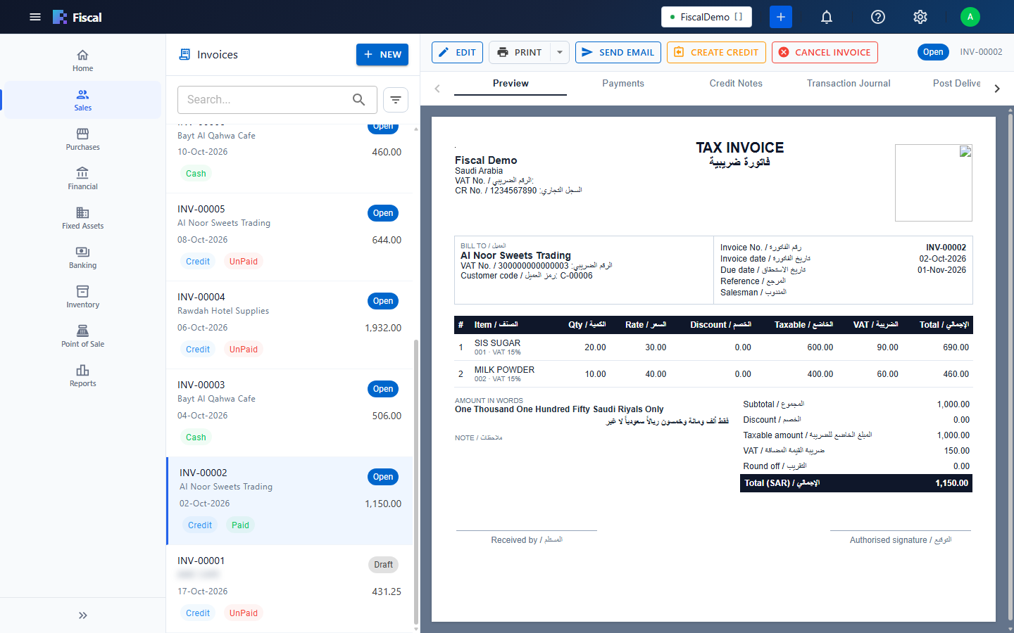Select draft invoice INV-00001
Screen dimensions: 1014x633
(x=289, y=587)
